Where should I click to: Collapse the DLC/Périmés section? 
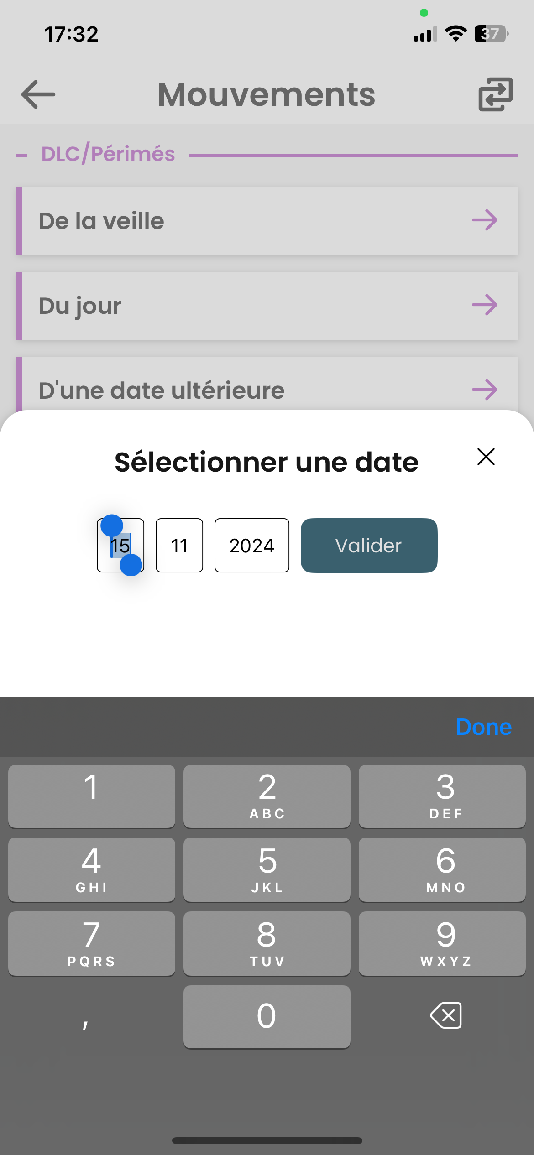[x=22, y=156]
